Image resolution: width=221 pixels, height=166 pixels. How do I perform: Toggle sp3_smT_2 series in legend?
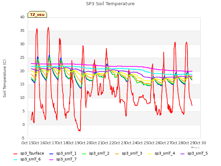coord(96,154)
